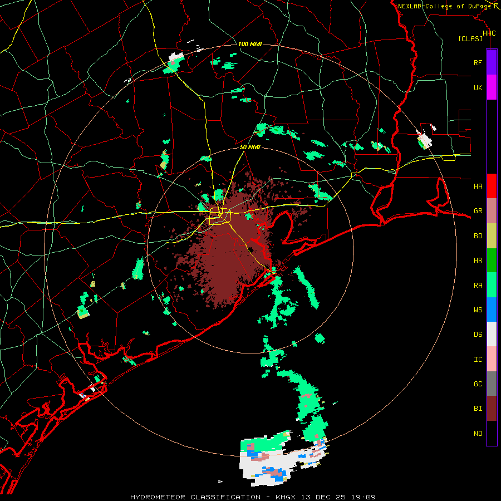Click the ND legend label
The width and height of the screenshot is (501, 501).
[478, 434]
